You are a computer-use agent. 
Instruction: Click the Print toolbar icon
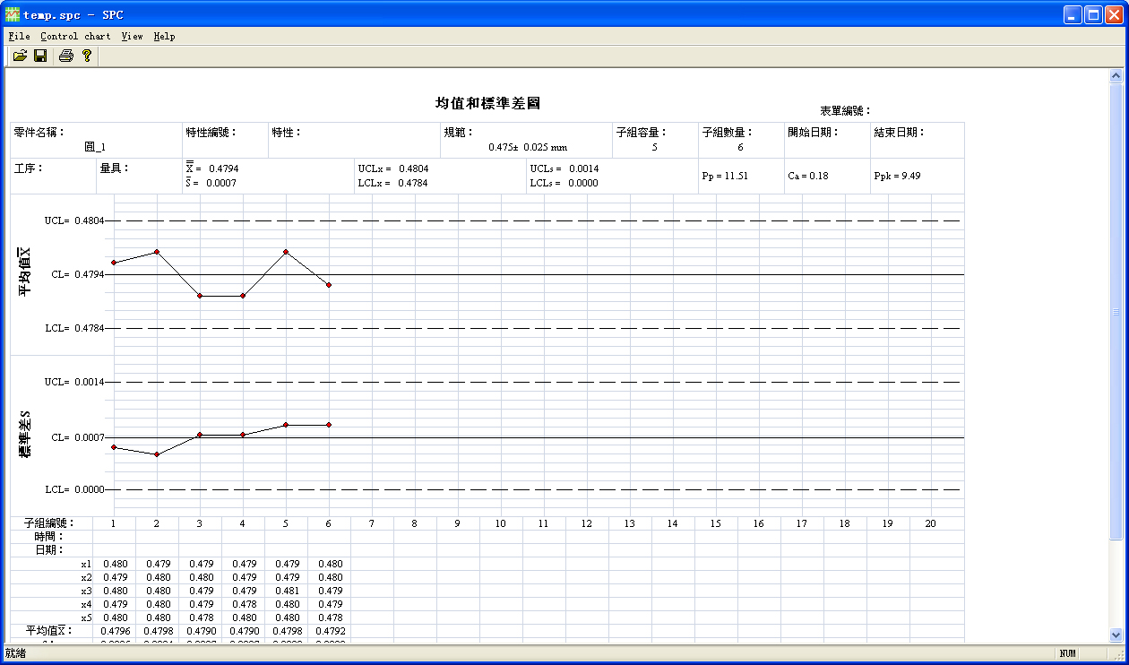[66, 56]
